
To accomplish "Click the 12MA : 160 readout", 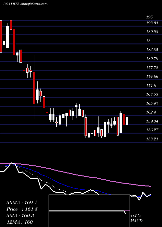I will coord(19,222).
